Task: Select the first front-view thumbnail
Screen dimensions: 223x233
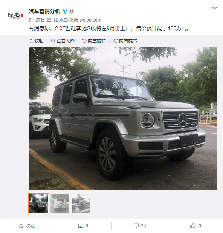Action: click(39, 204)
